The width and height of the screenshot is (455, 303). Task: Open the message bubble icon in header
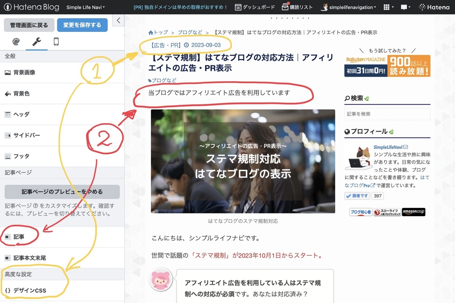[x=405, y=7]
